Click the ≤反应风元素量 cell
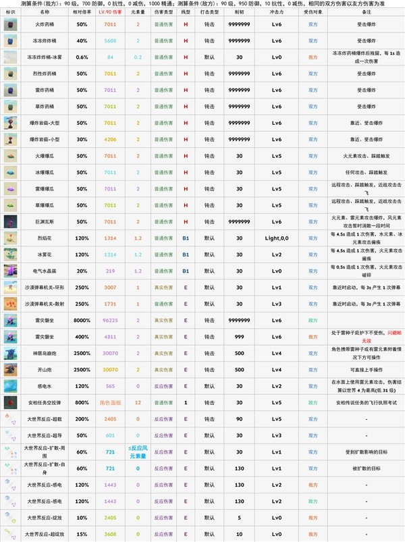 coord(138,452)
